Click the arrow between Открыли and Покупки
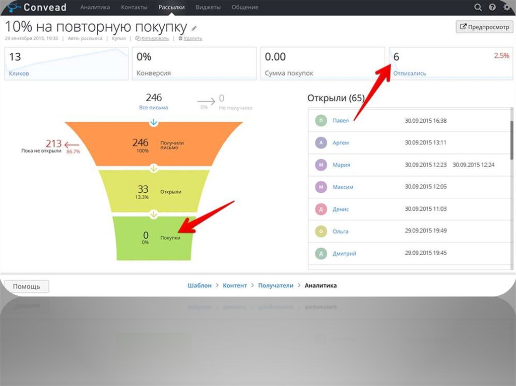Screen dimensions: 516x386 tap(154, 214)
